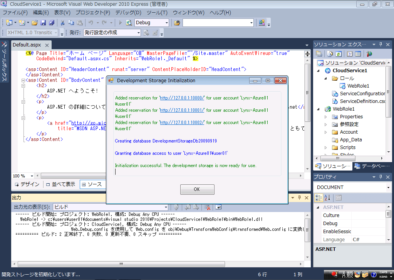394x280 pixels.
Task: Switch to the Default.aspx document tab
Action: (27, 45)
